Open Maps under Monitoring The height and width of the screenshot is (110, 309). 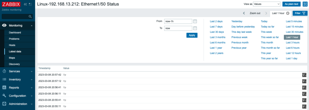coord(12,58)
